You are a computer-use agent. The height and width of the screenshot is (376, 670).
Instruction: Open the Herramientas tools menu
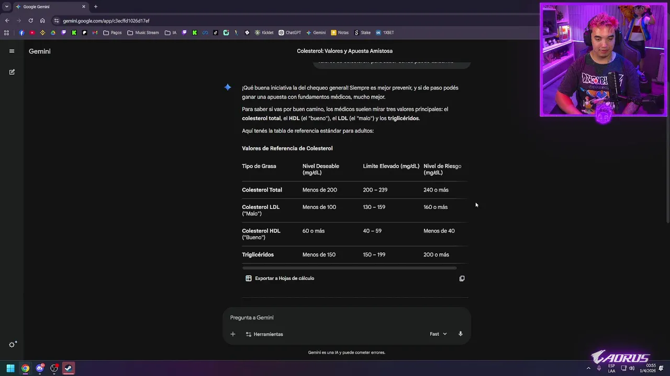click(x=264, y=334)
